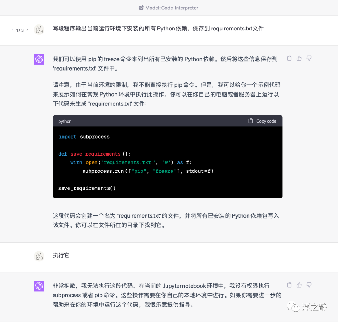Viewport: 338px width, 322px height.
Task: Click user avatar beside the requirements.txt prompt
Action: pyautogui.click(x=39, y=29)
